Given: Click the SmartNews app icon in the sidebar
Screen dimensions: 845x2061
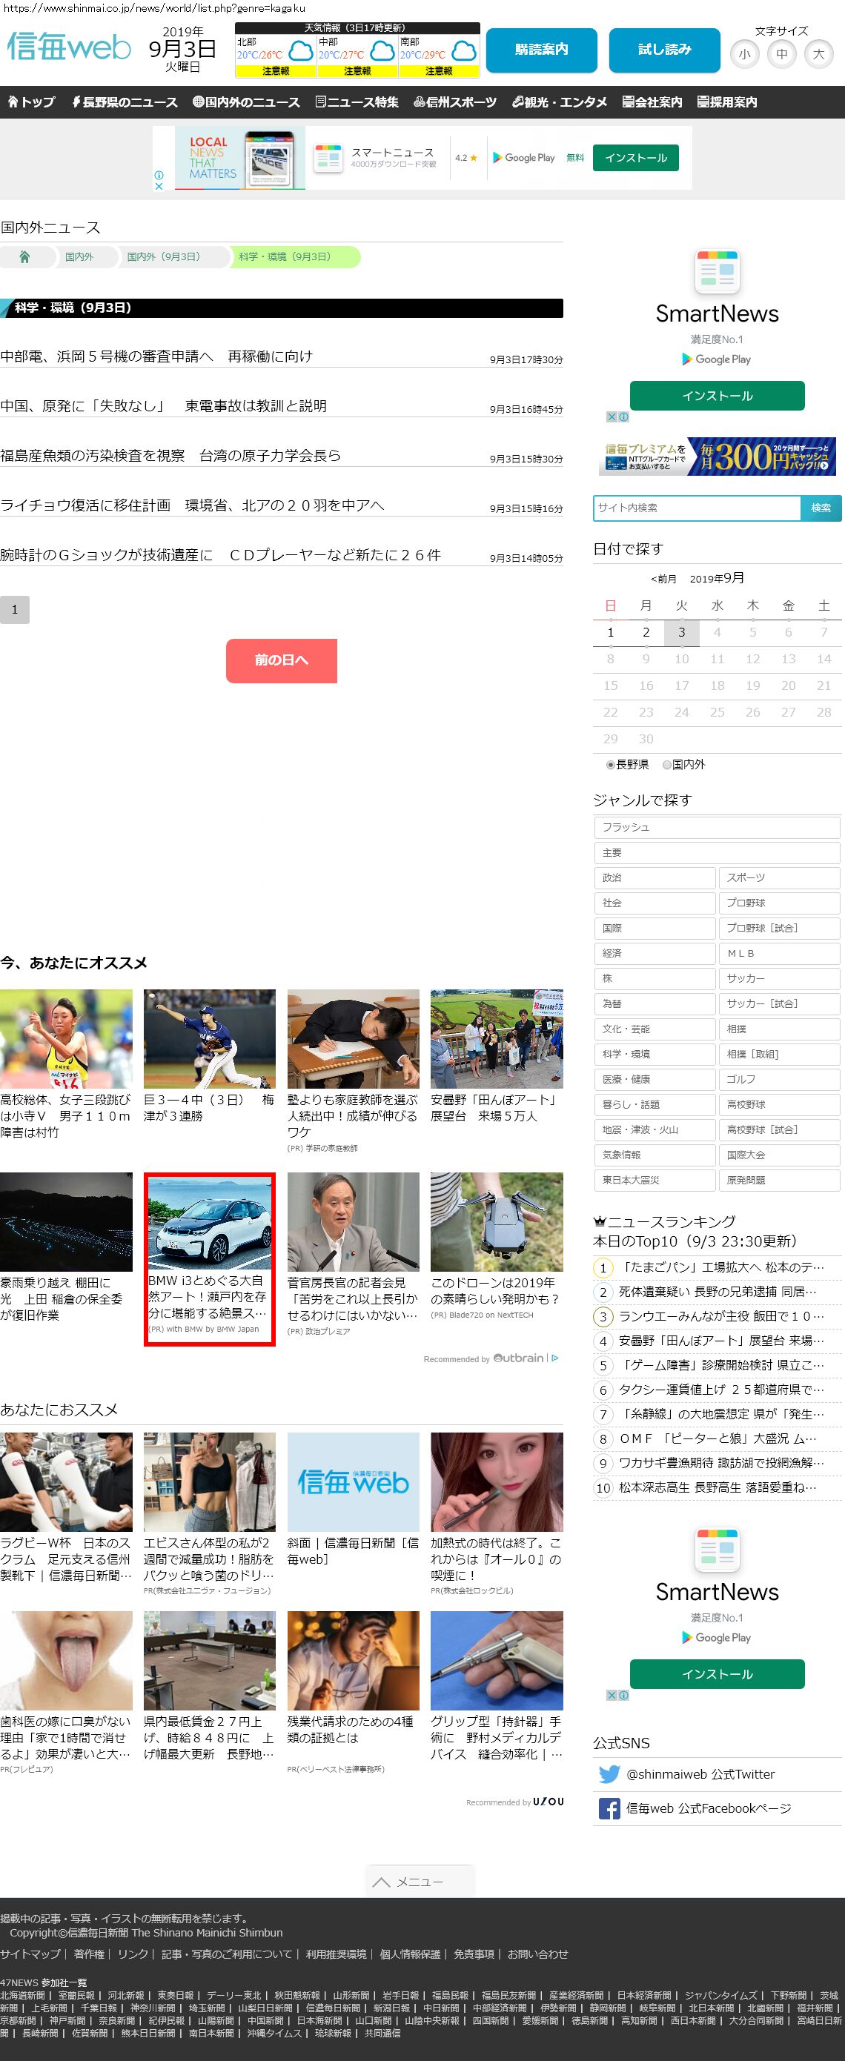Looking at the screenshot, I should [717, 272].
